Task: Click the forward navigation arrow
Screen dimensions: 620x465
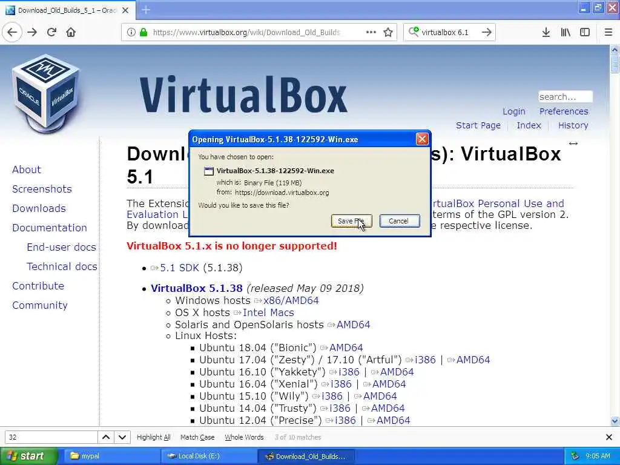Action: pos(32,33)
